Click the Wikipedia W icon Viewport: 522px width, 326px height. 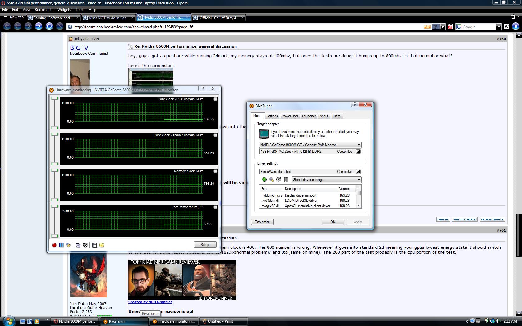point(506,27)
